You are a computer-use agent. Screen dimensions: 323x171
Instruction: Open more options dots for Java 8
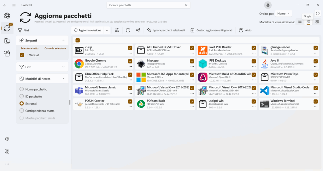(x=315, y=67)
